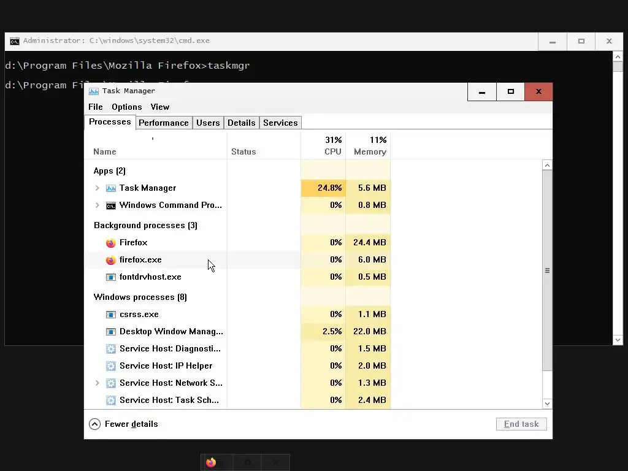628x471 pixels.
Task: Click the taskmgr command line in cmd window
Action: pos(128,66)
